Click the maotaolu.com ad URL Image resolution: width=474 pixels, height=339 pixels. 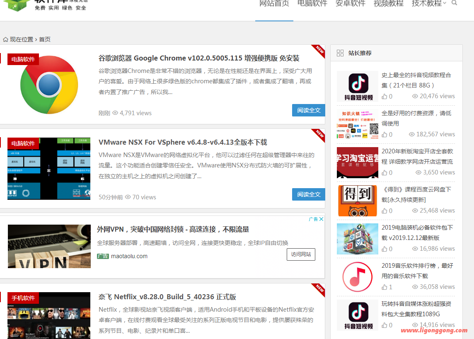click(x=129, y=256)
